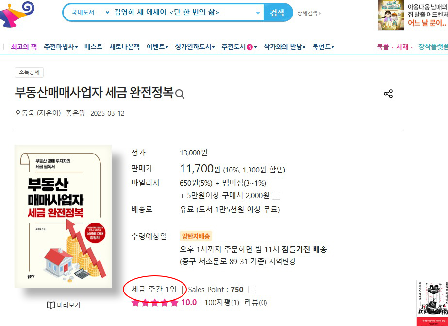Expand the mileage details chevron after 2,000원
The width and height of the screenshot is (448, 326).
(276, 196)
